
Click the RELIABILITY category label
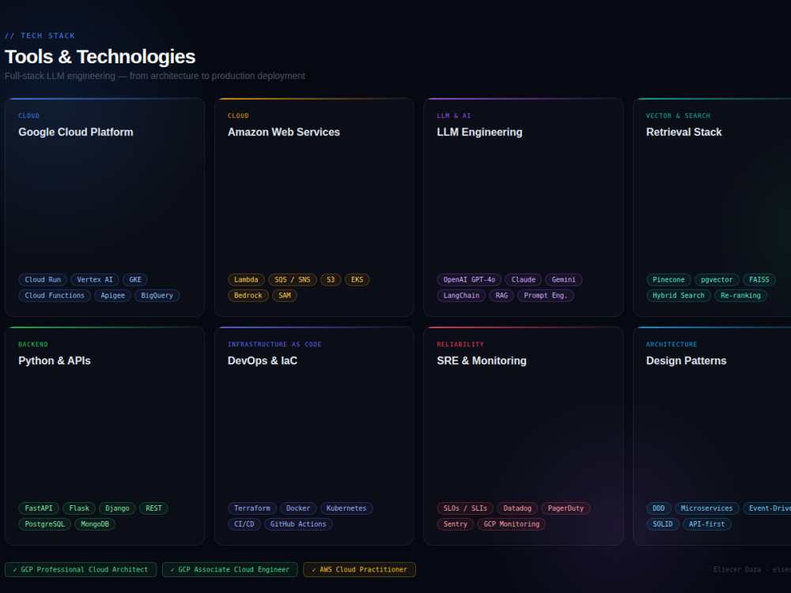click(460, 345)
